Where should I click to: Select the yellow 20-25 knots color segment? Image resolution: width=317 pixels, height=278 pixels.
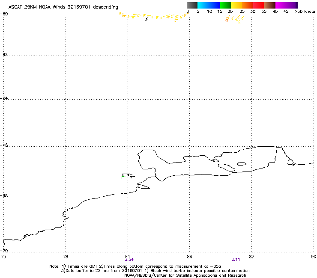[236, 5]
